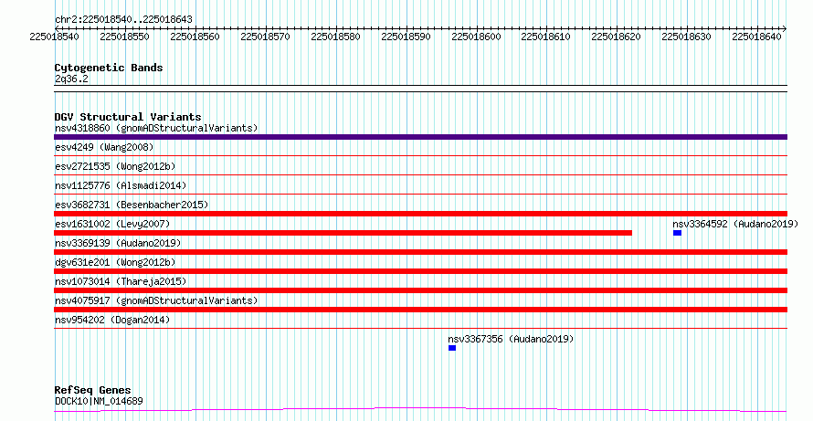
Task: Click ruler position 225018550
Action: 125,37
